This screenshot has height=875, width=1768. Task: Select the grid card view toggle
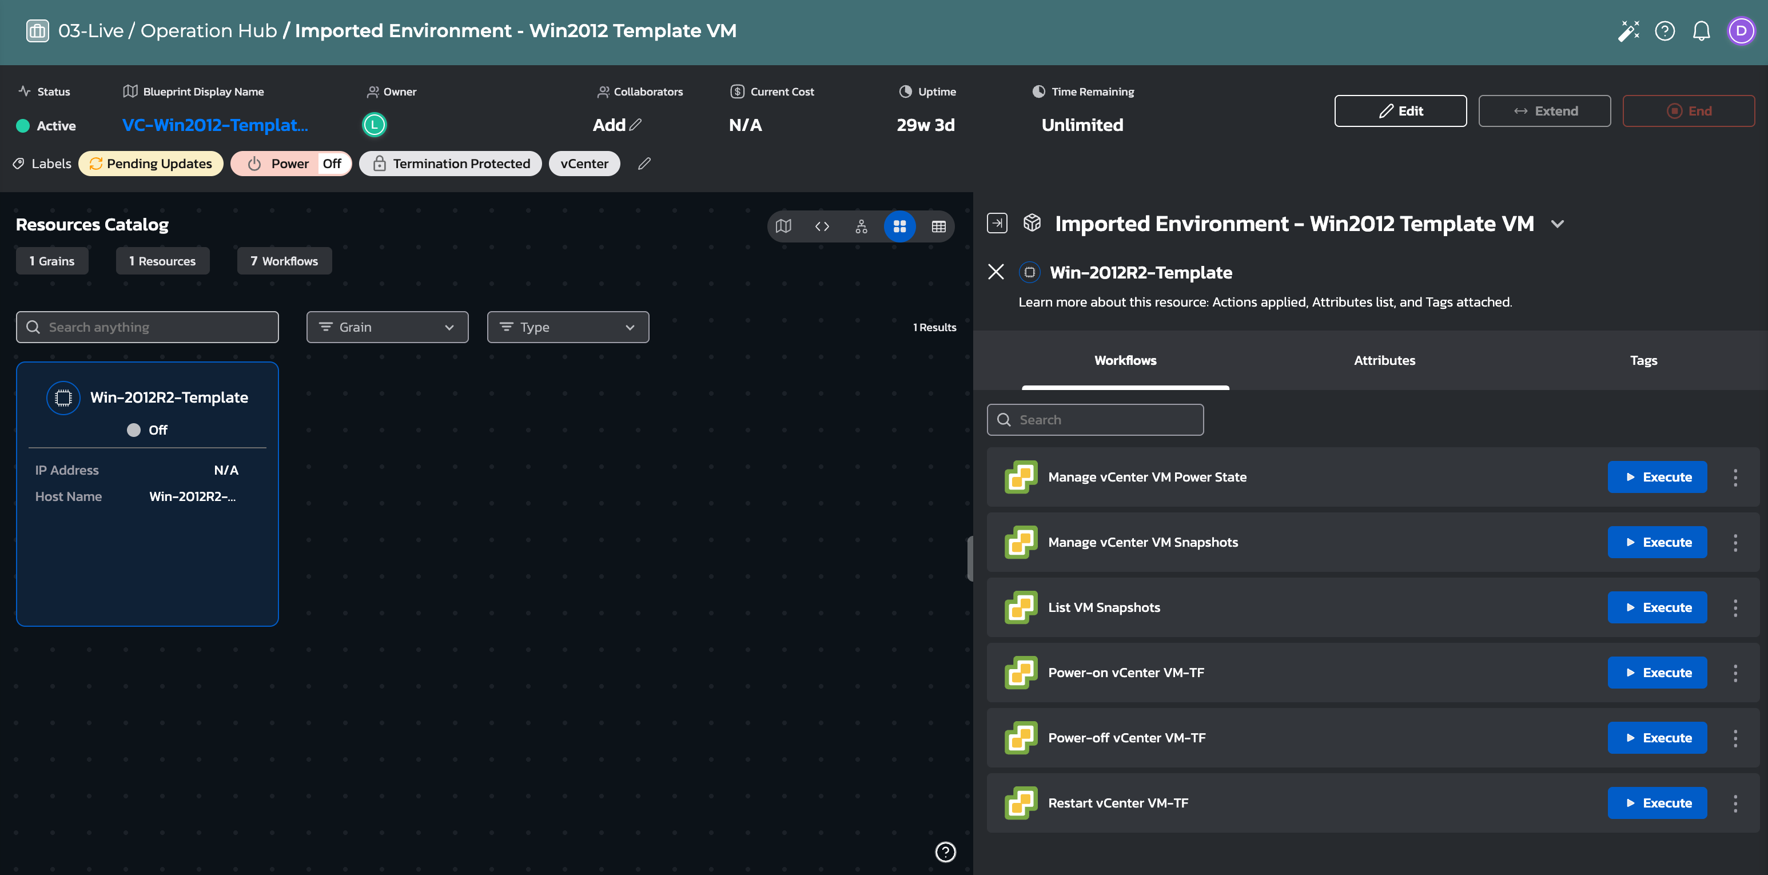point(899,226)
